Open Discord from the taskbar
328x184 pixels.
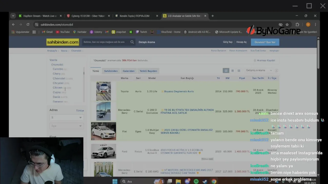[187, 181]
